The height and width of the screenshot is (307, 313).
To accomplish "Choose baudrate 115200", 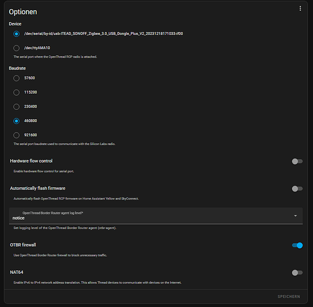I will point(17,93).
